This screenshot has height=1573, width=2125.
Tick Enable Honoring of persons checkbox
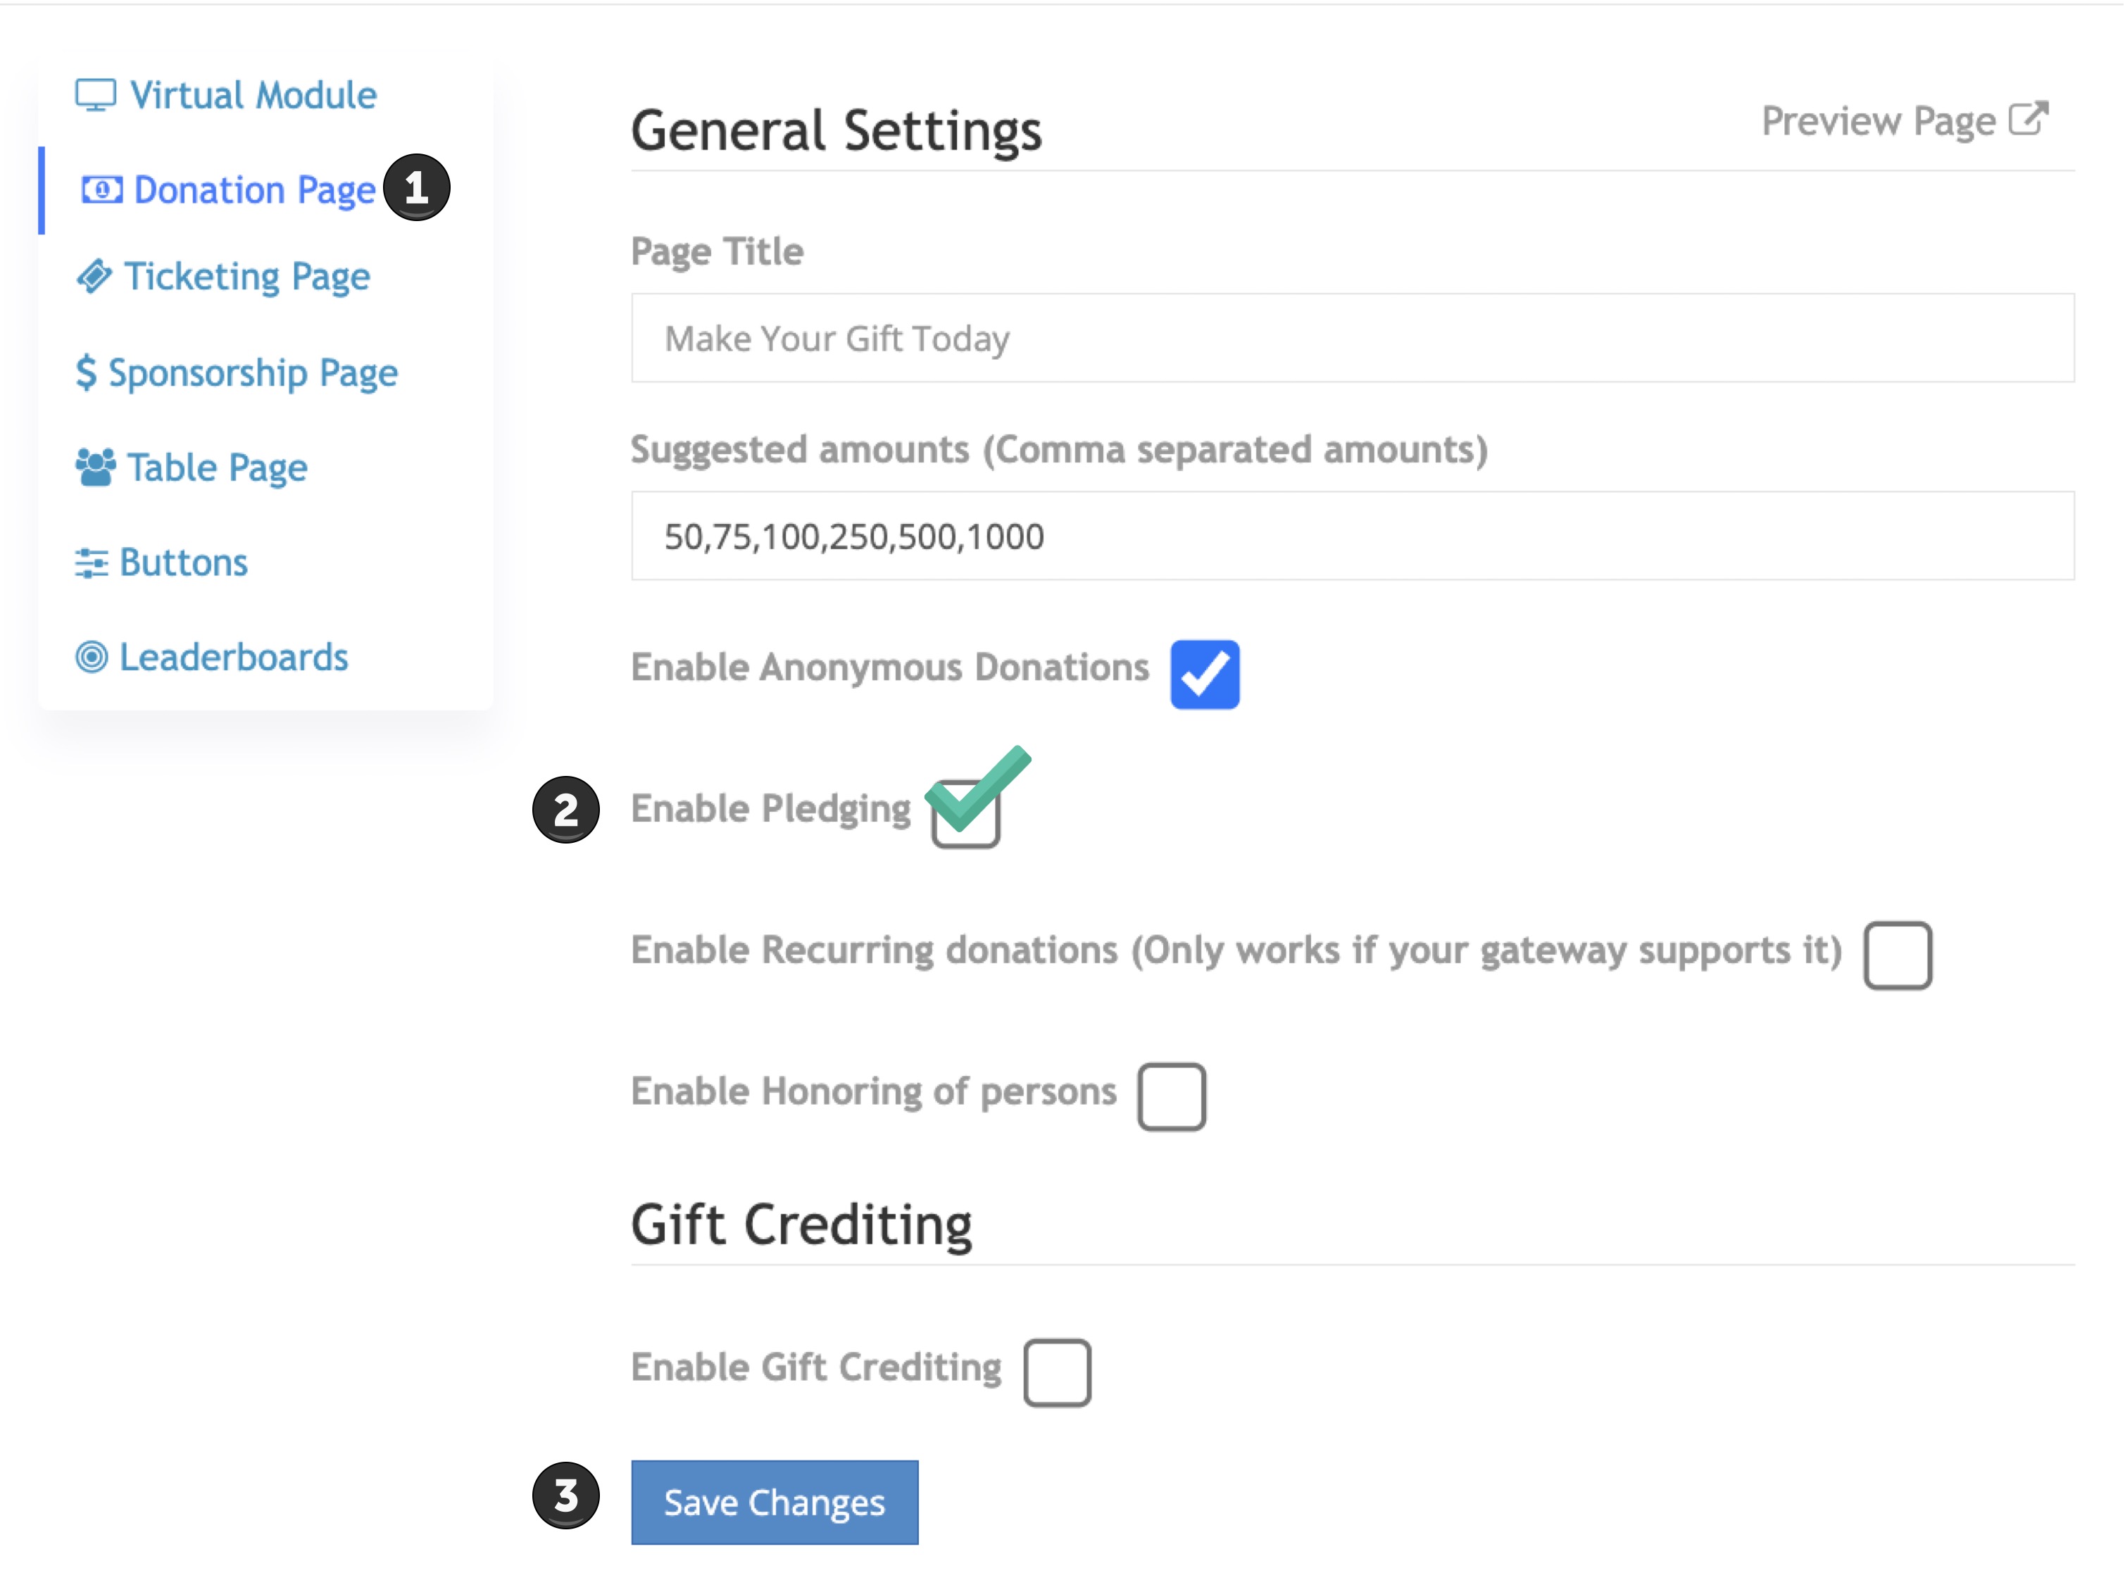point(1171,1096)
